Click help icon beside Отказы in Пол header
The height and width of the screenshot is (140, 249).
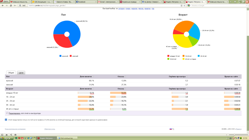[x=125, y=76]
